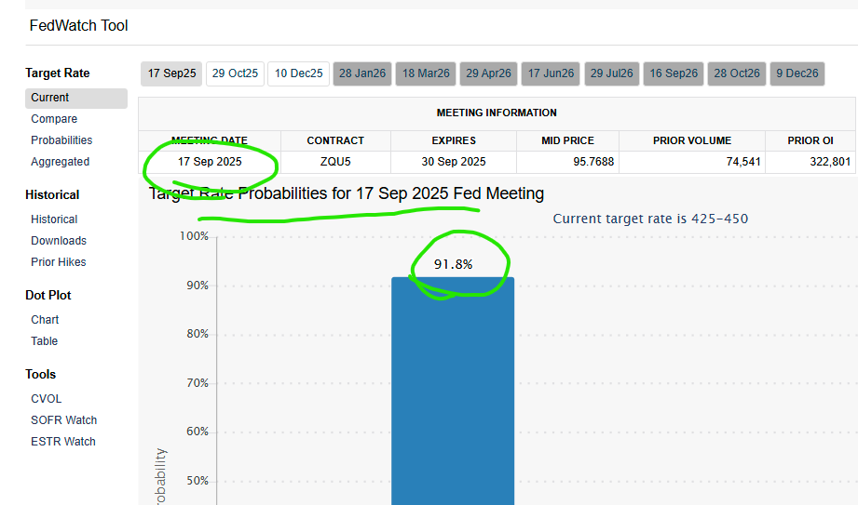Open the Historical link under Historical section

54,219
